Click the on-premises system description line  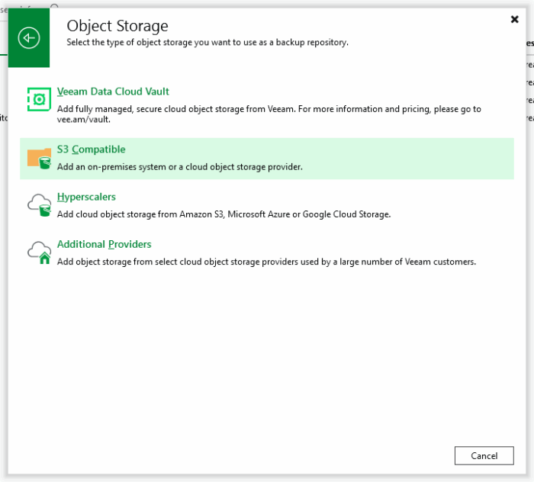point(179,166)
